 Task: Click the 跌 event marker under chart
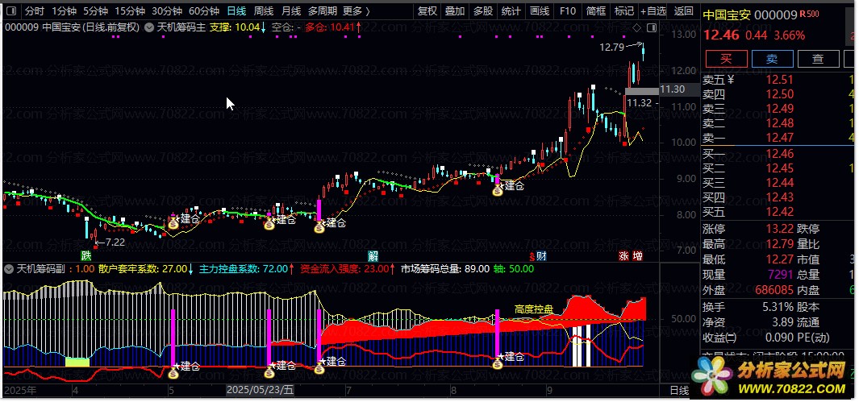click(x=86, y=255)
